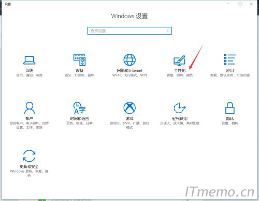259x201 pixels.
Task: Open the 设备 (Devices) keyboard-speaker icon
Action: 79,59
